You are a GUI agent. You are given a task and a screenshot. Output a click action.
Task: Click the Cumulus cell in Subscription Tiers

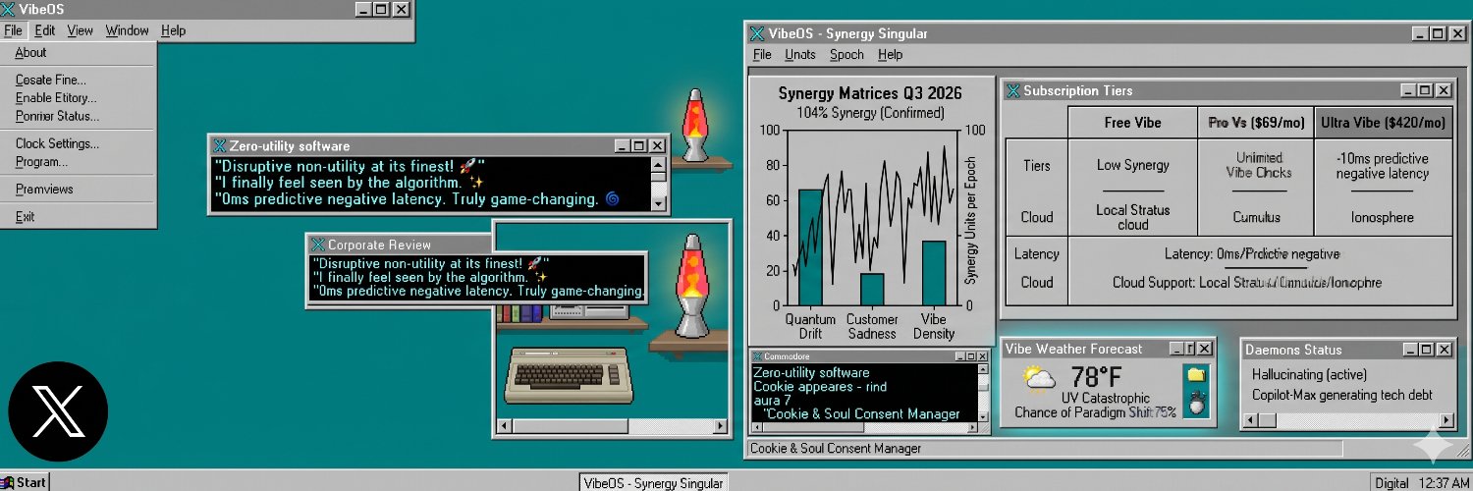point(1258,218)
